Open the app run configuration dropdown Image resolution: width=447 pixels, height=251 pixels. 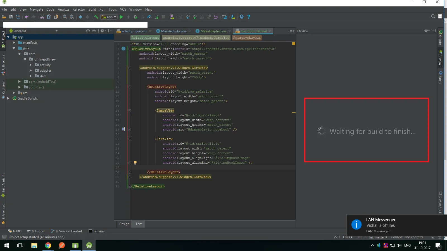pyautogui.click(x=109, y=17)
